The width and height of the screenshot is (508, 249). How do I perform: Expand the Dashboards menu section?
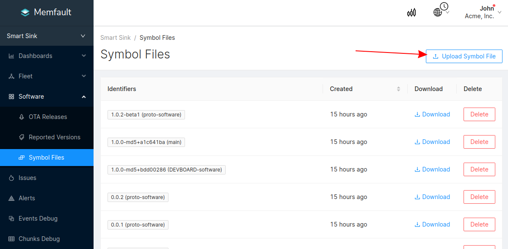point(84,56)
